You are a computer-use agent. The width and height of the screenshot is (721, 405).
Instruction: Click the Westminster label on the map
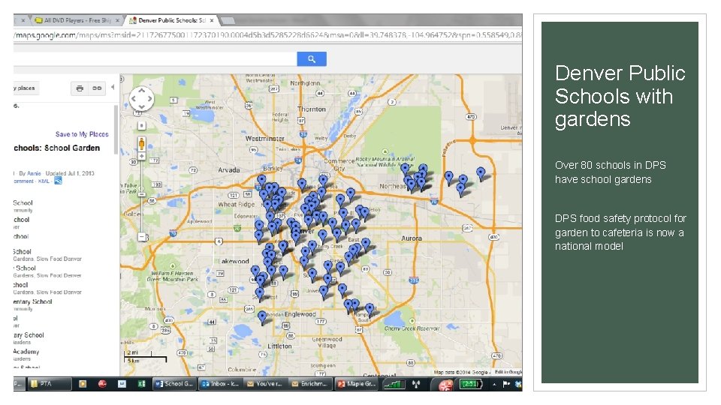pos(264,138)
